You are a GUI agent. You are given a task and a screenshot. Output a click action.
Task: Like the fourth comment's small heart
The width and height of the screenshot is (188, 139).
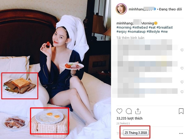tap(182, 92)
